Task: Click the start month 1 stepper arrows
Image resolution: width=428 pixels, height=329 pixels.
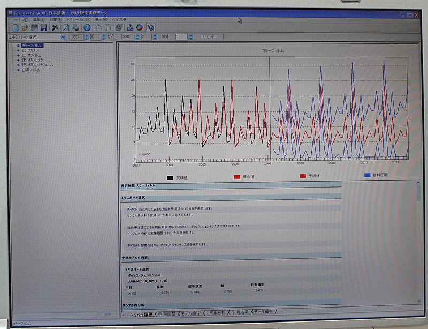Action: [103, 37]
